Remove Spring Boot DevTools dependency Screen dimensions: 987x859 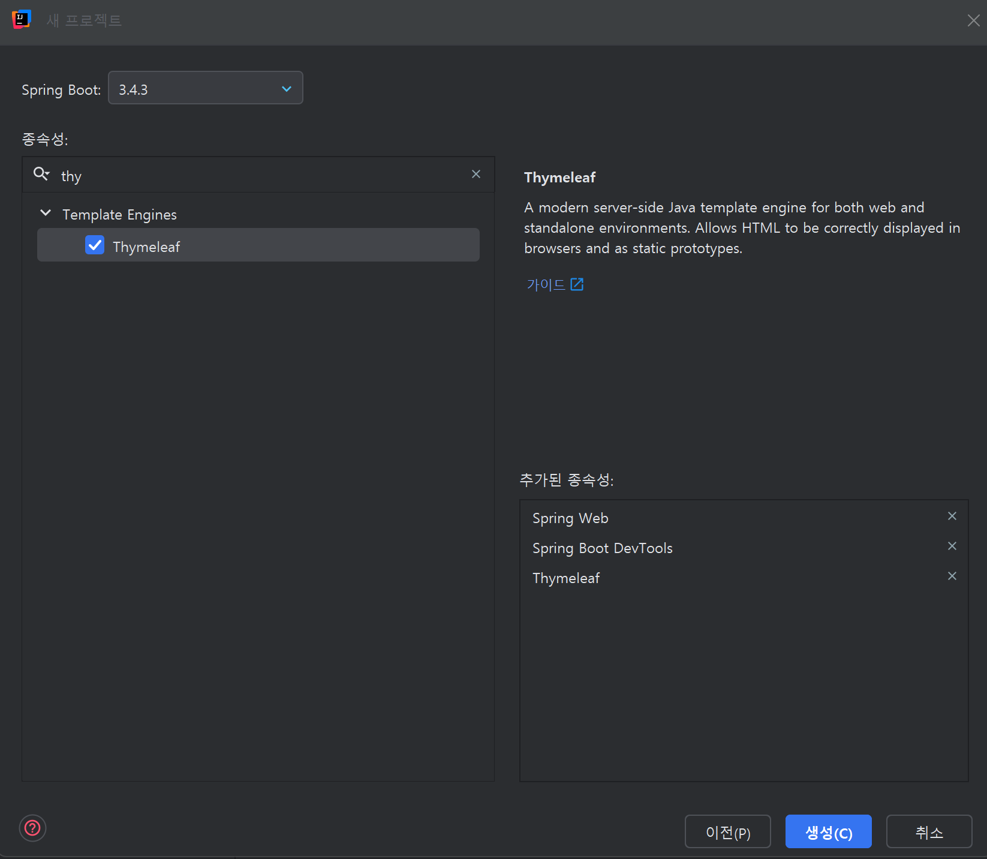pyautogui.click(x=952, y=546)
